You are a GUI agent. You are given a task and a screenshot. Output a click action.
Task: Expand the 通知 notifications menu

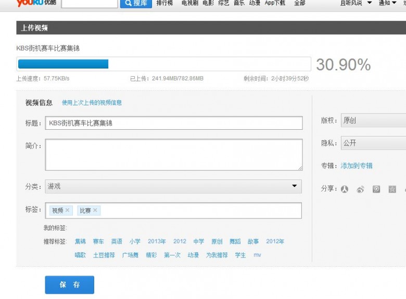click(x=387, y=3)
